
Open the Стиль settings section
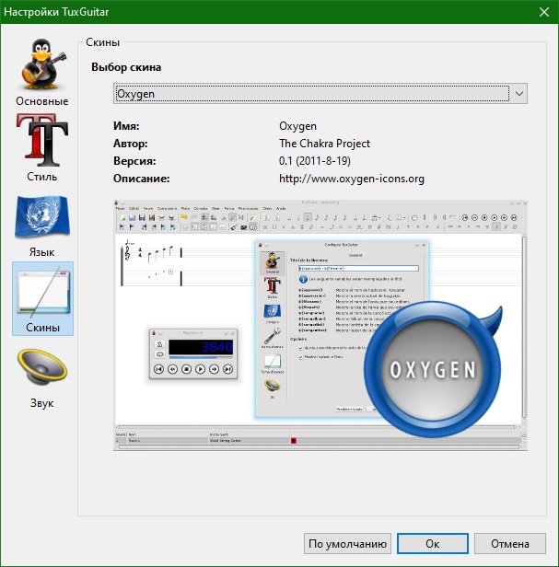(42, 148)
